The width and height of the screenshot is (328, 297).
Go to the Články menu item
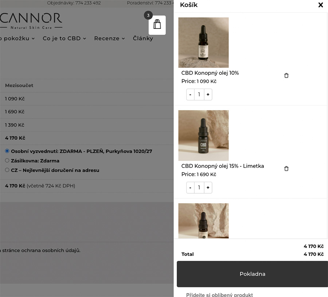pos(143,38)
